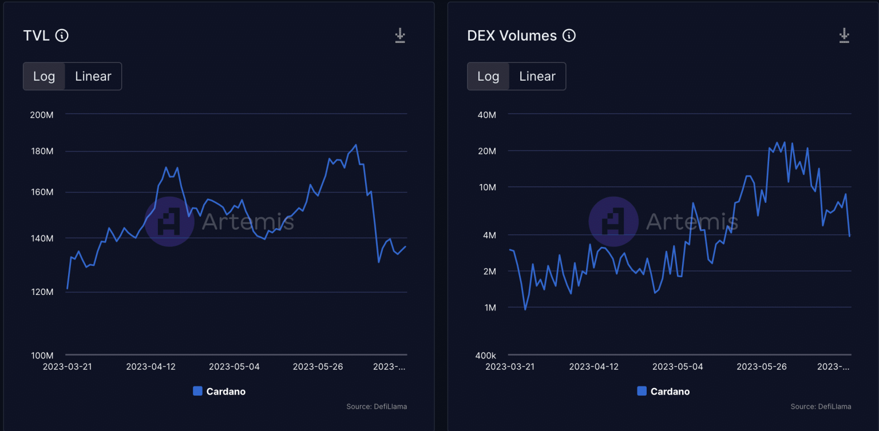Click the 200M label on the TVL axis
Screen dimensions: 879x431
[x=42, y=115]
